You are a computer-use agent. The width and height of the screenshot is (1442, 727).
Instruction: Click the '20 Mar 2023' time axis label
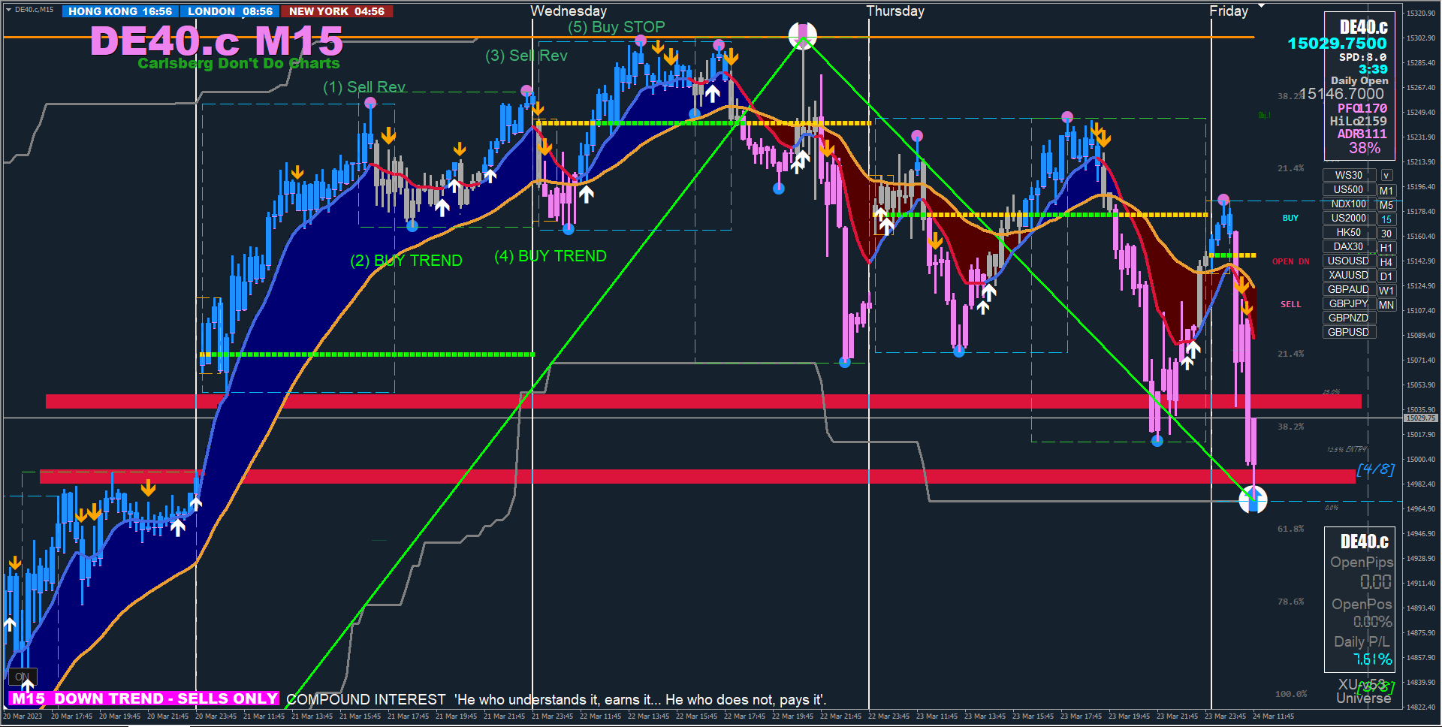point(23,716)
